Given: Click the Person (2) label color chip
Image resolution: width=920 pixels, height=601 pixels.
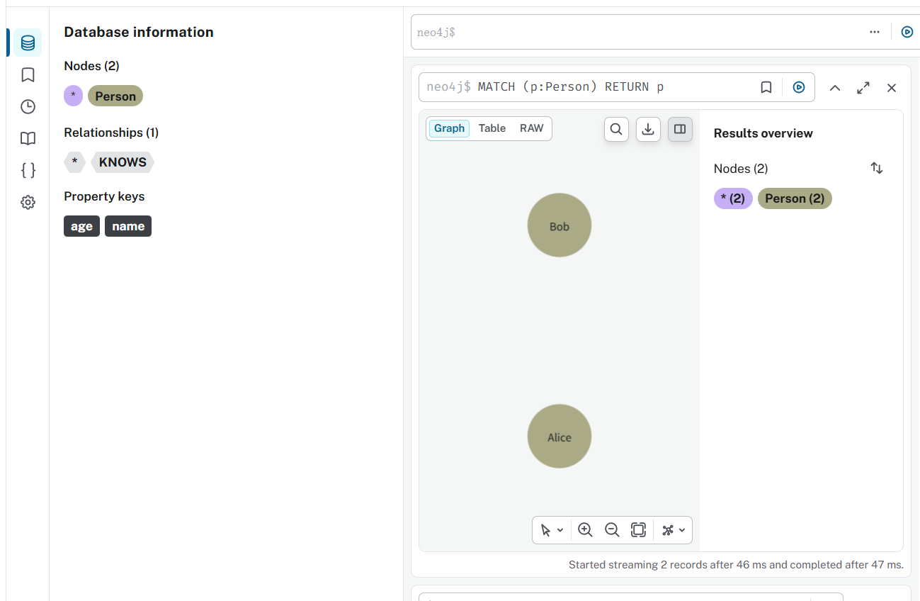Looking at the screenshot, I should point(795,198).
